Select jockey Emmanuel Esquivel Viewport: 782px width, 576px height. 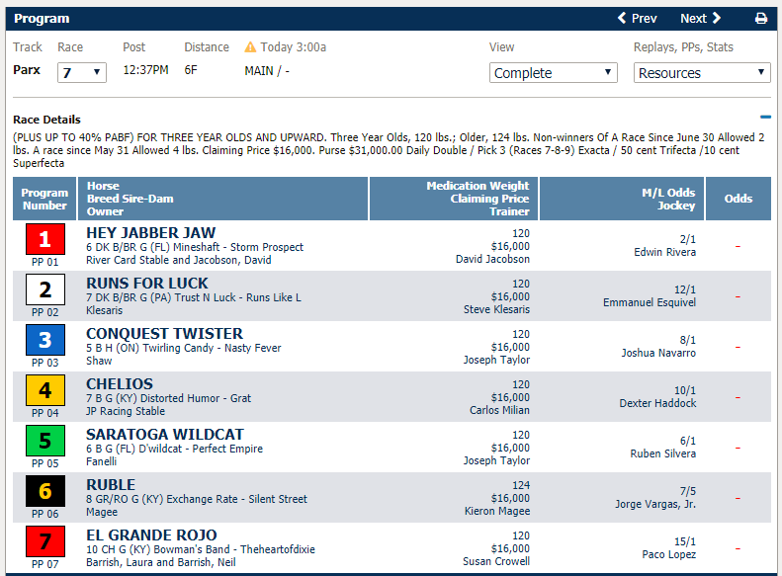click(x=650, y=302)
